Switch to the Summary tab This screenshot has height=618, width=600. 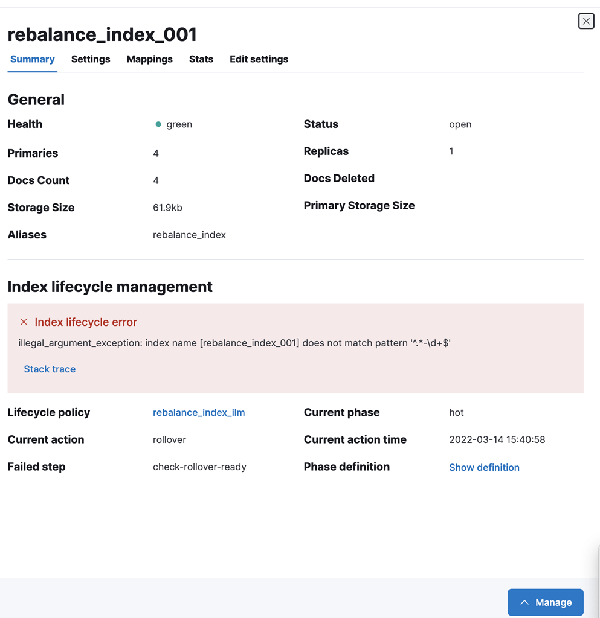click(33, 59)
